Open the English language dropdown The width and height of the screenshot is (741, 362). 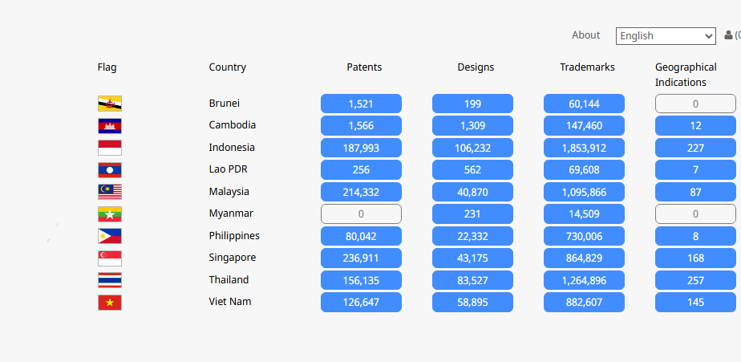click(666, 36)
